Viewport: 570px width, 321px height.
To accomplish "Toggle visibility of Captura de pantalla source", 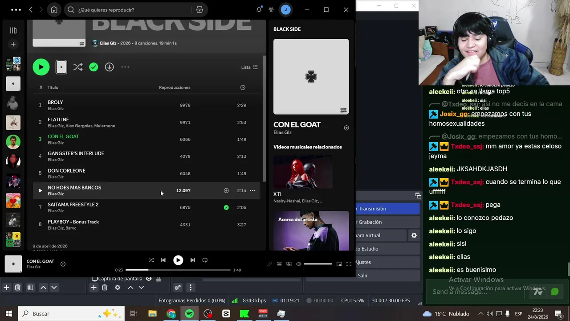I will tap(149, 279).
